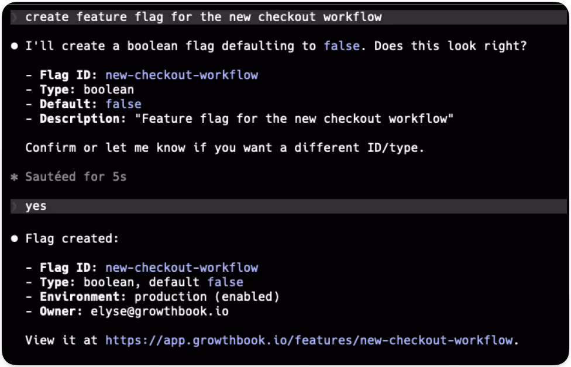Click the bullet before 'I'll create a boolean flag'

tap(14, 46)
